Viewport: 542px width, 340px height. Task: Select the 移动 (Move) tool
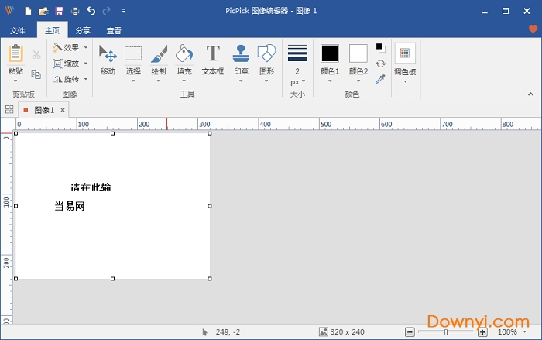[x=108, y=60]
